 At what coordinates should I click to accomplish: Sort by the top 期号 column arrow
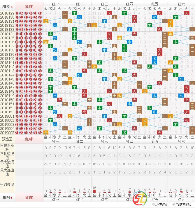[x=12, y=6]
